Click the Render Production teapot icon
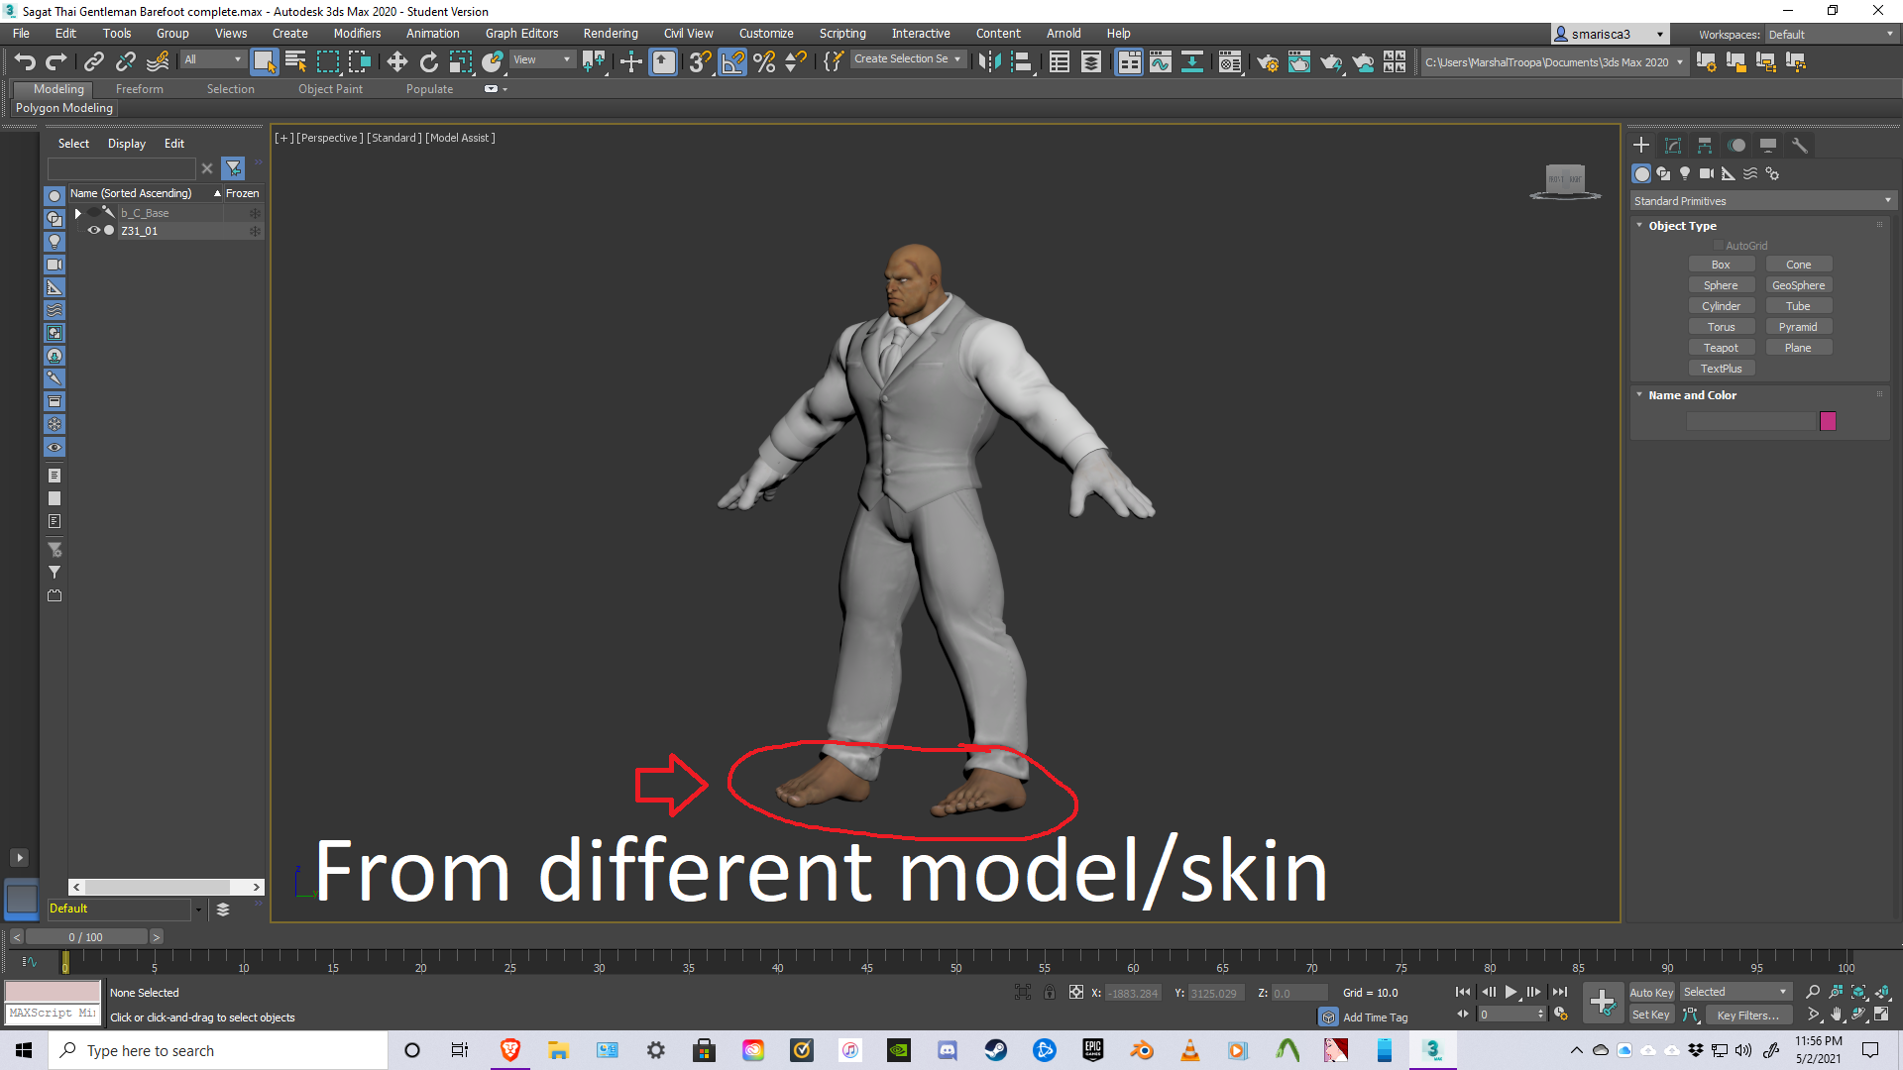1903x1070 pixels. (1331, 61)
